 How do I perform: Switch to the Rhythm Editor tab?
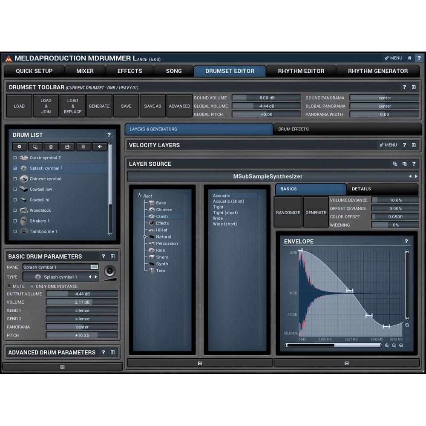tap(301, 71)
